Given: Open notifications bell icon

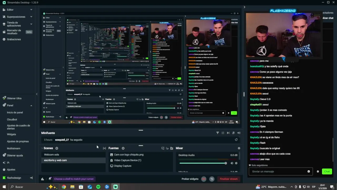Looking at the screenshot, I should (50, 179).
